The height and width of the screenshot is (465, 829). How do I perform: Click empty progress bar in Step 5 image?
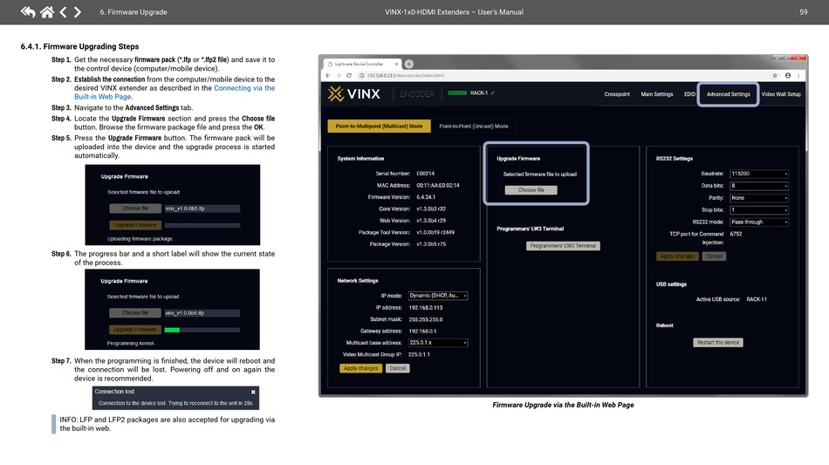pyautogui.click(x=202, y=225)
